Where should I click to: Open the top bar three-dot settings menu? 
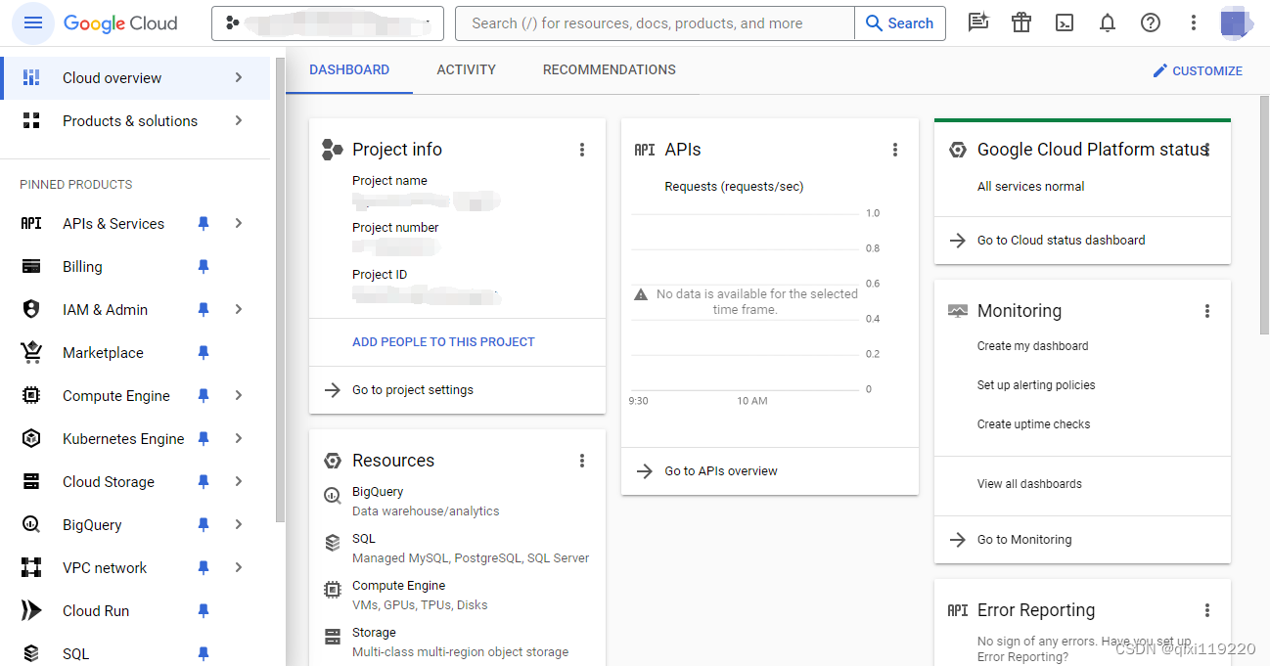point(1194,23)
